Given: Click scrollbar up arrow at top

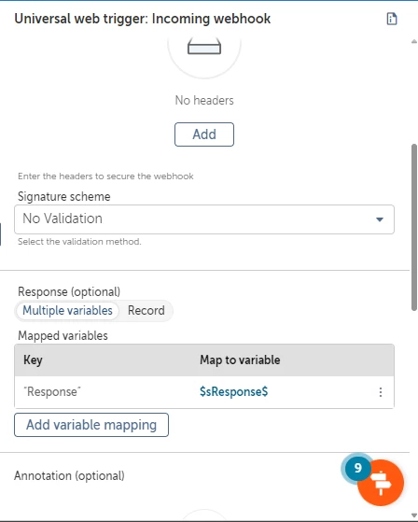Looking at the screenshot, I should tap(414, 42).
